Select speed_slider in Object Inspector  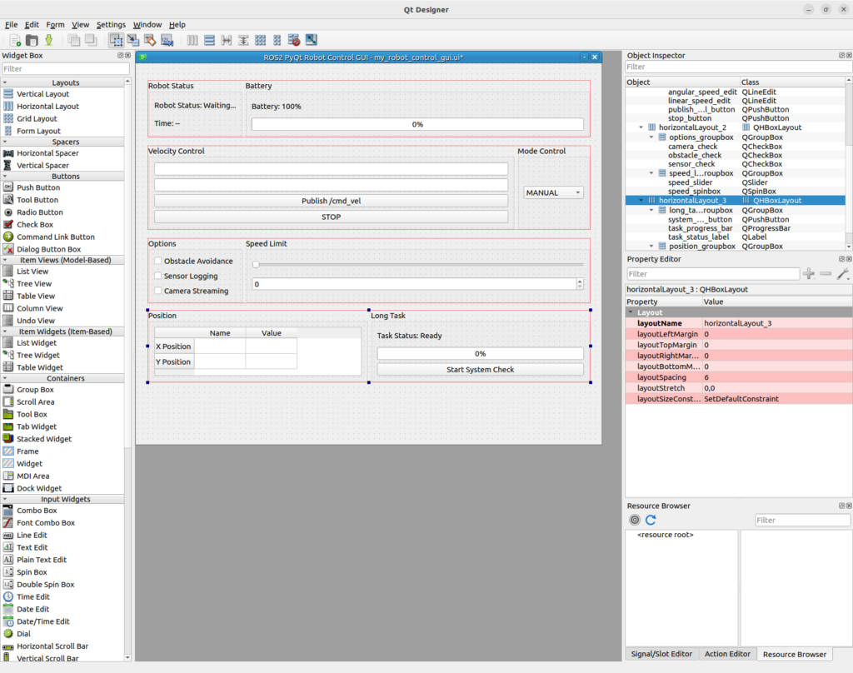click(689, 182)
